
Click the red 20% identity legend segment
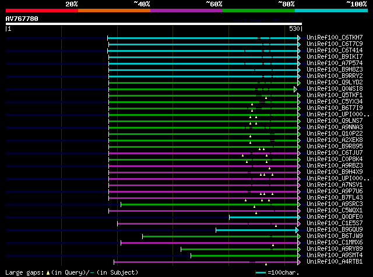42,10
